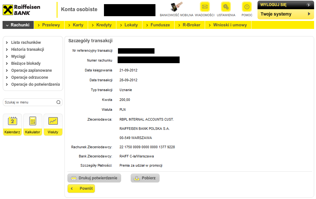Select the text Premia za udział w promocji
This screenshot has width=316, height=199.
[x=141, y=165]
